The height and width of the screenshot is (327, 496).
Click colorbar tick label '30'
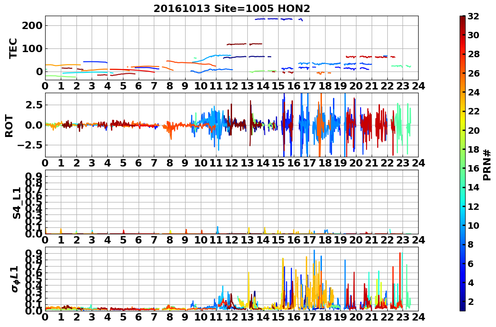[x=474, y=35]
